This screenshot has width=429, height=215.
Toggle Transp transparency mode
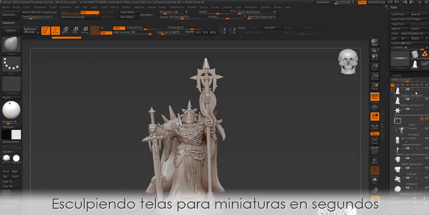coord(375,161)
